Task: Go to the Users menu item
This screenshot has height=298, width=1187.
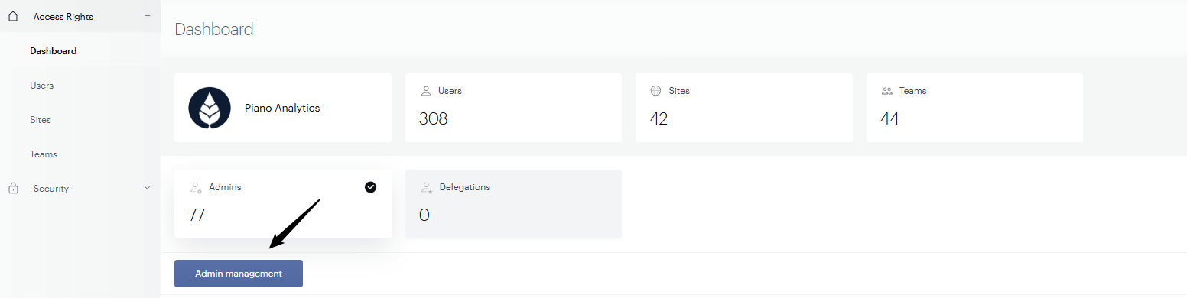Action: tap(42, 86)
